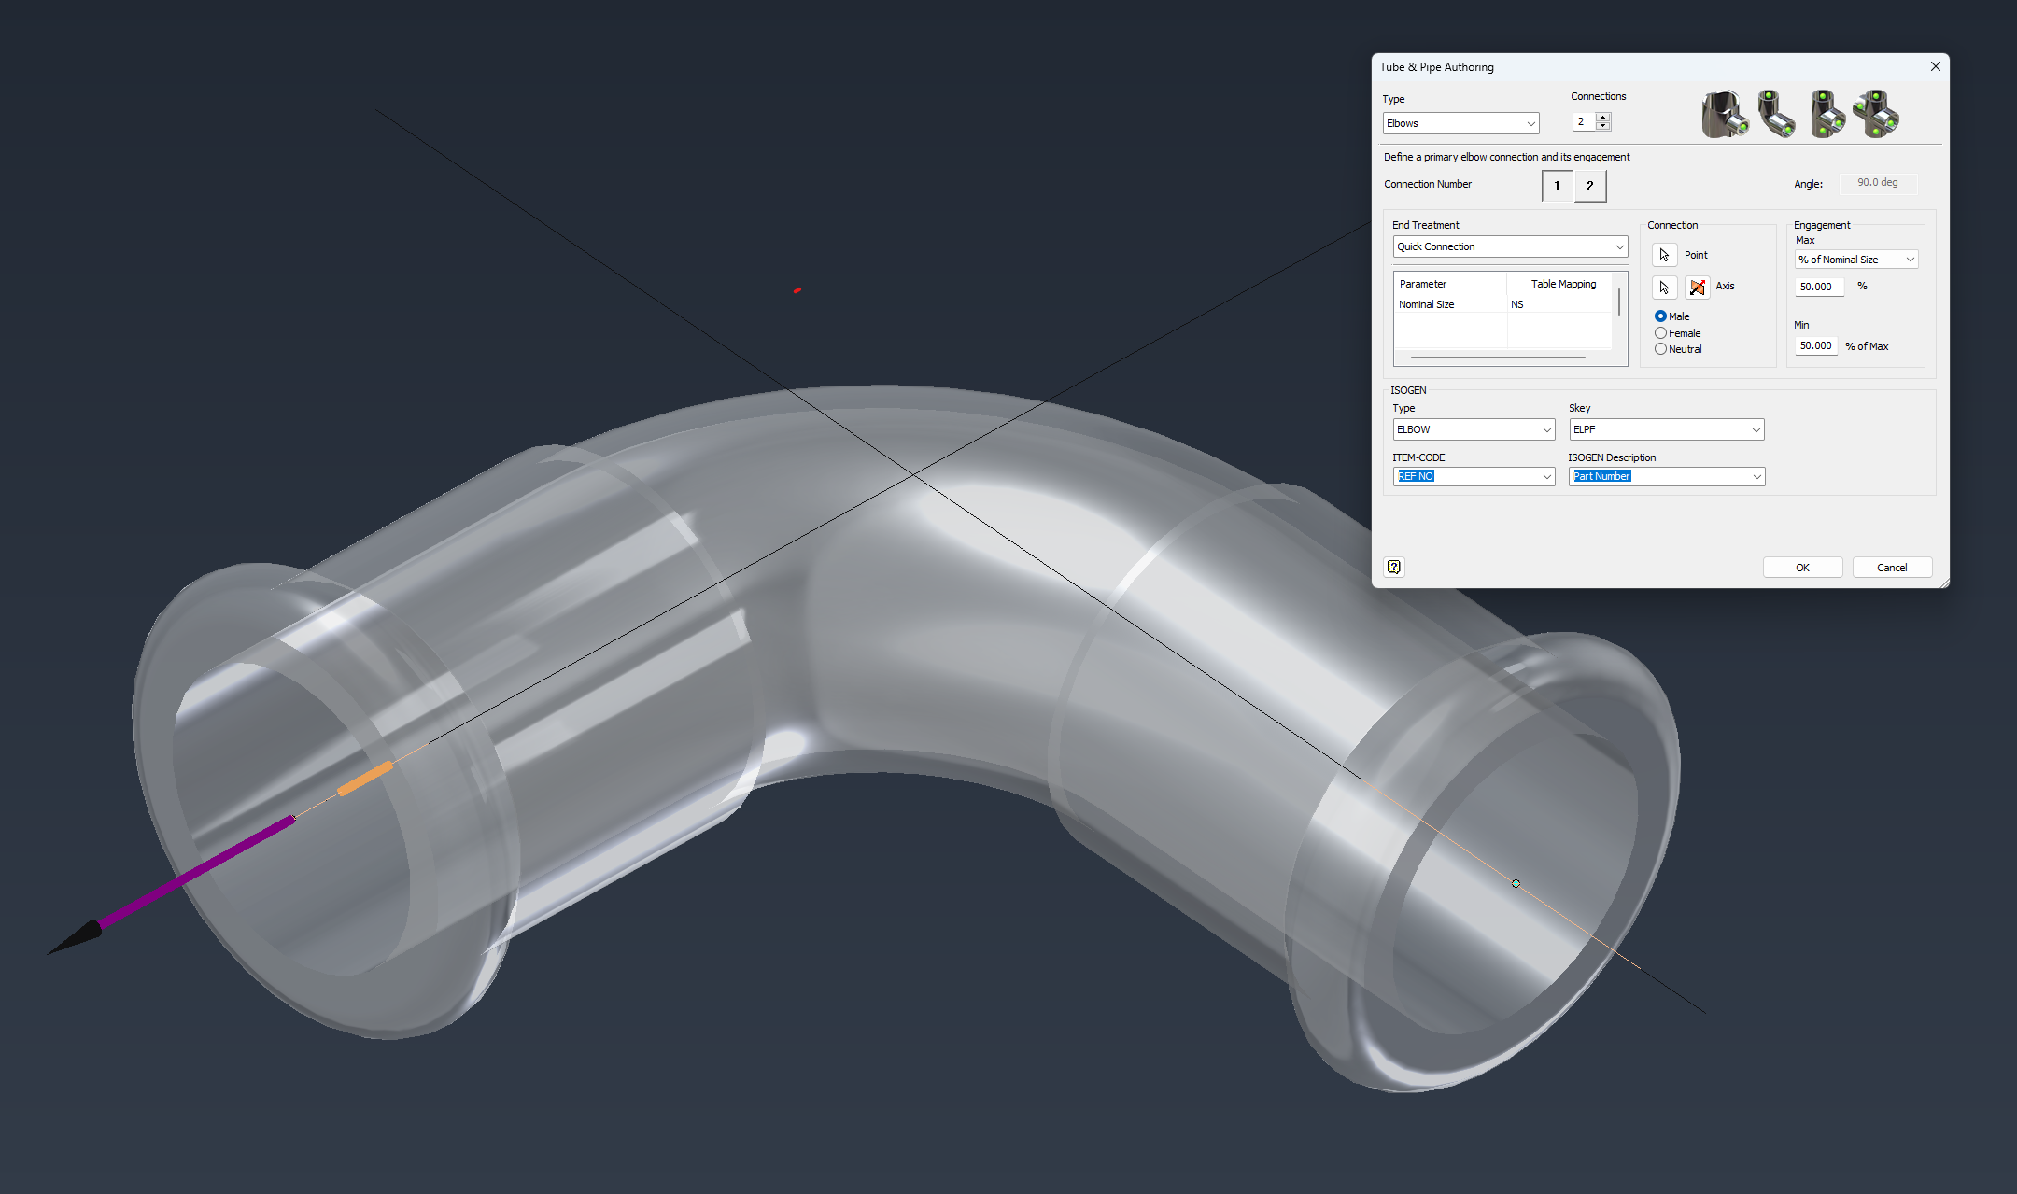This screenshot has width=2017, height=1194.
Task: Select the cross fitting icon
Action: (1877, 114)
